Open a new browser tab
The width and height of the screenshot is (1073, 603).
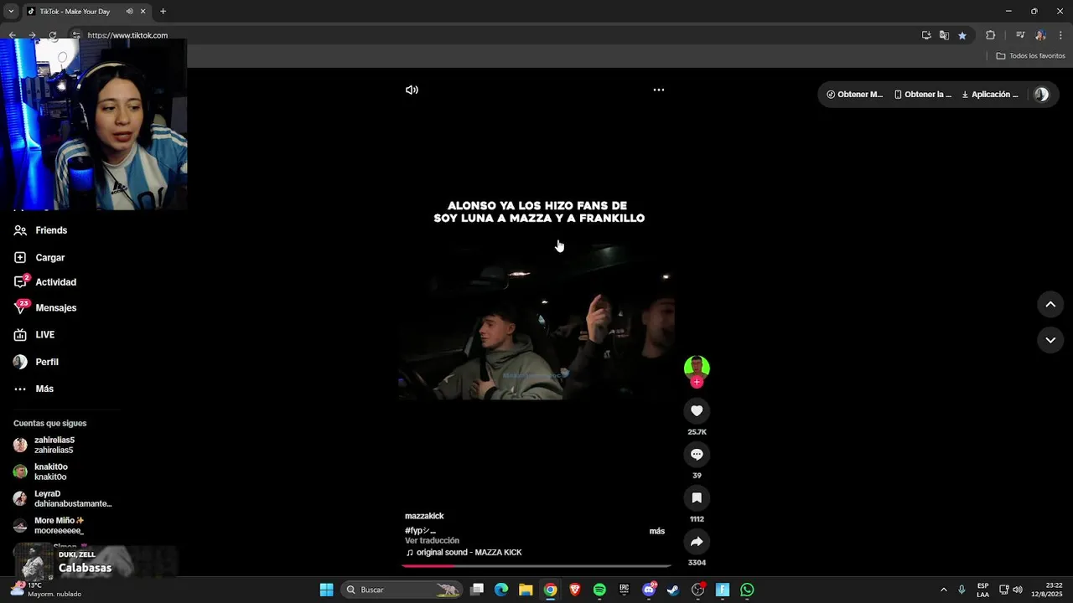[x=163, y=12]
